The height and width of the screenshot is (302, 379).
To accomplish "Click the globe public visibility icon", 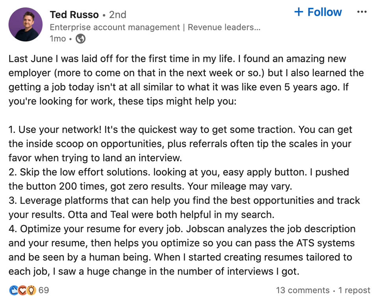I will 80,39.
